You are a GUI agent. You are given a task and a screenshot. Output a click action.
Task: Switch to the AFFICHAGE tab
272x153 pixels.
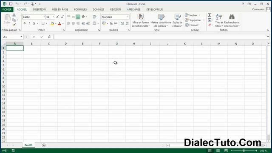(133, 9)
